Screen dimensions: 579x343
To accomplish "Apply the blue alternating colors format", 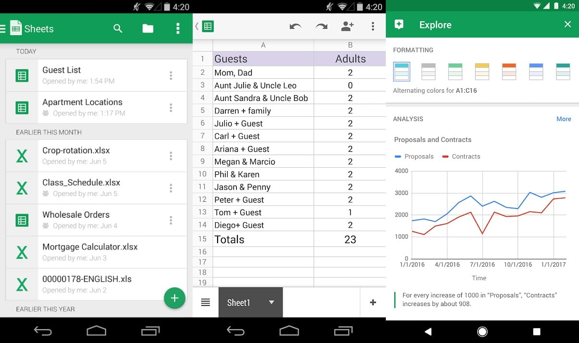I will pyautogui.click(x=536, y=72).
